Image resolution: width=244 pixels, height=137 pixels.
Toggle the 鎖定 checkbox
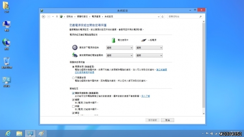click(x=73, y=113)
